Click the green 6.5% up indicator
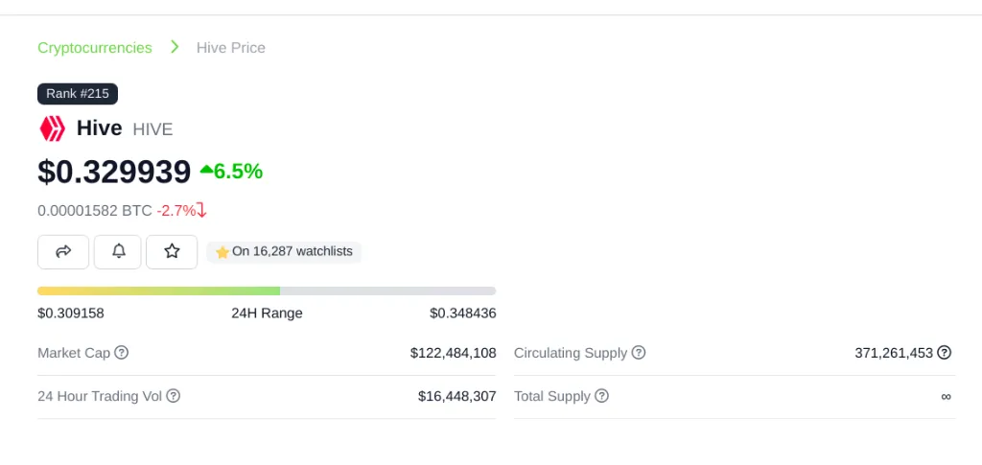The image size is (982, 465). 231,171
